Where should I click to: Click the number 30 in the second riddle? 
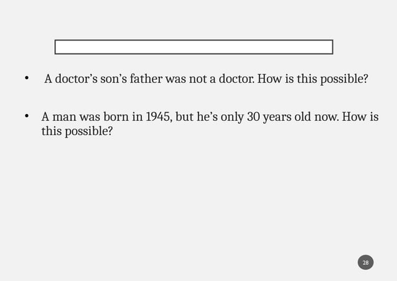pyautogui.click(x=253, y=117)
